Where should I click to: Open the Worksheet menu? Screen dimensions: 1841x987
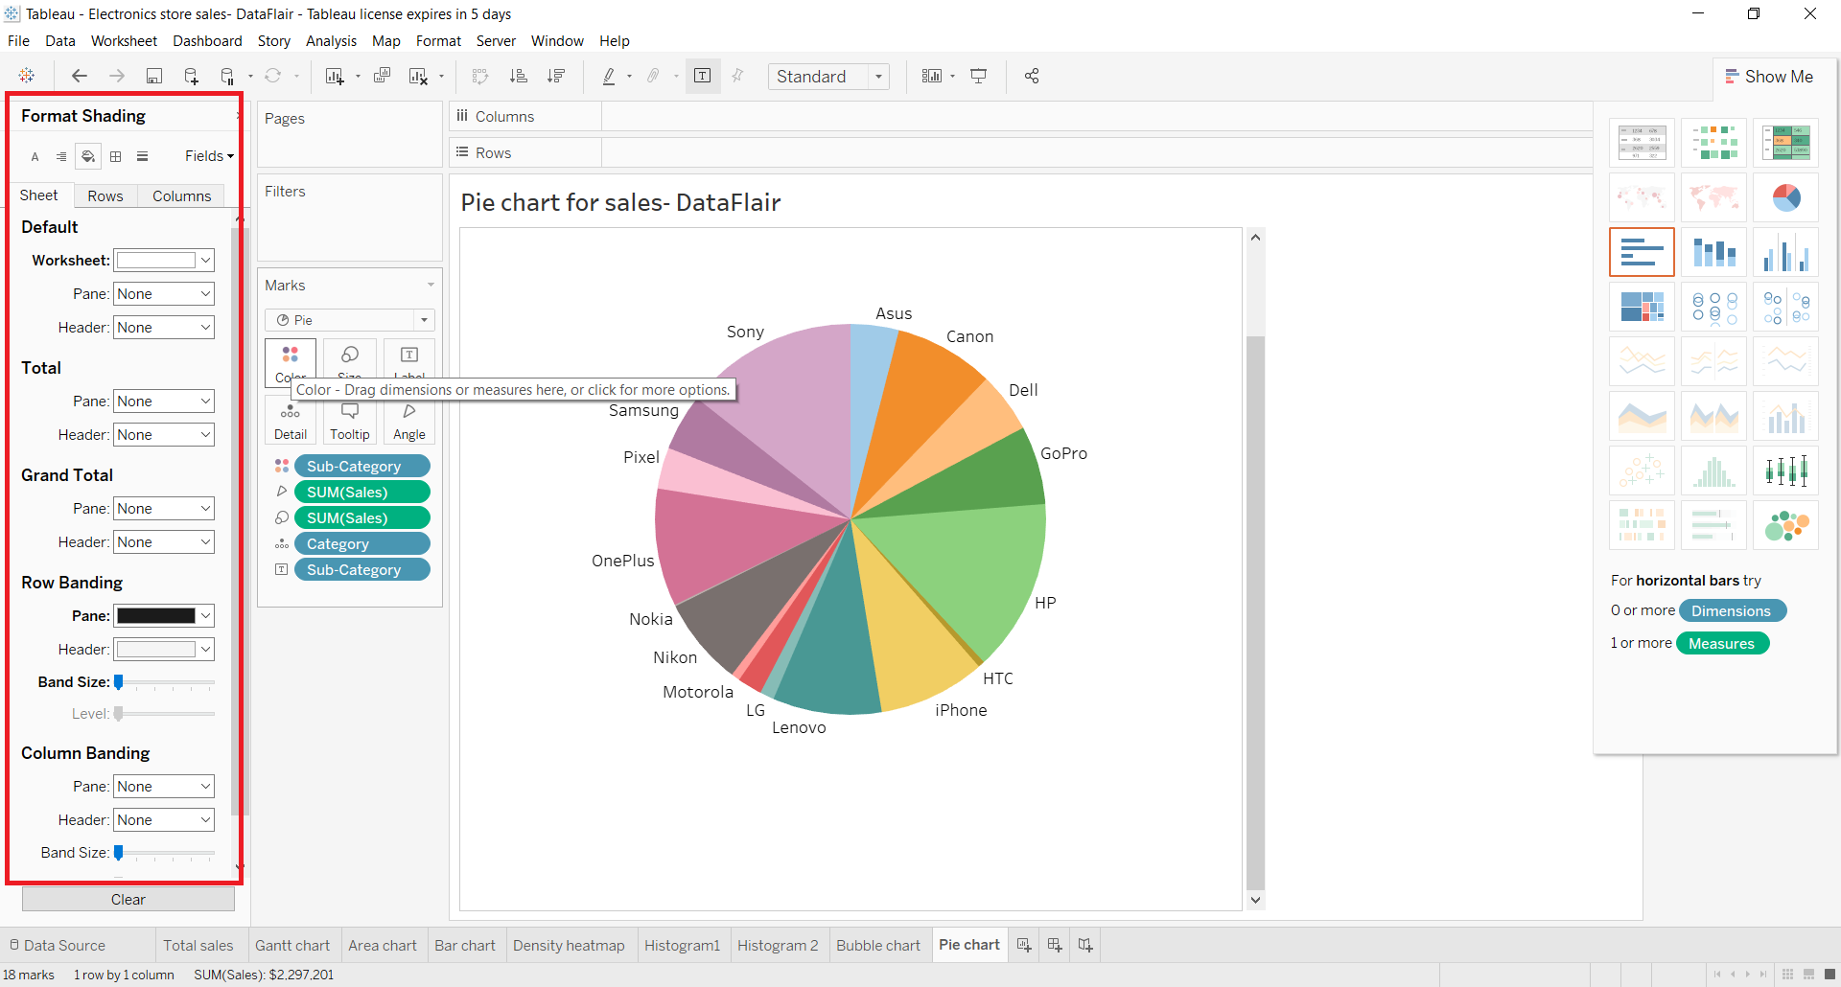point(124,41)
